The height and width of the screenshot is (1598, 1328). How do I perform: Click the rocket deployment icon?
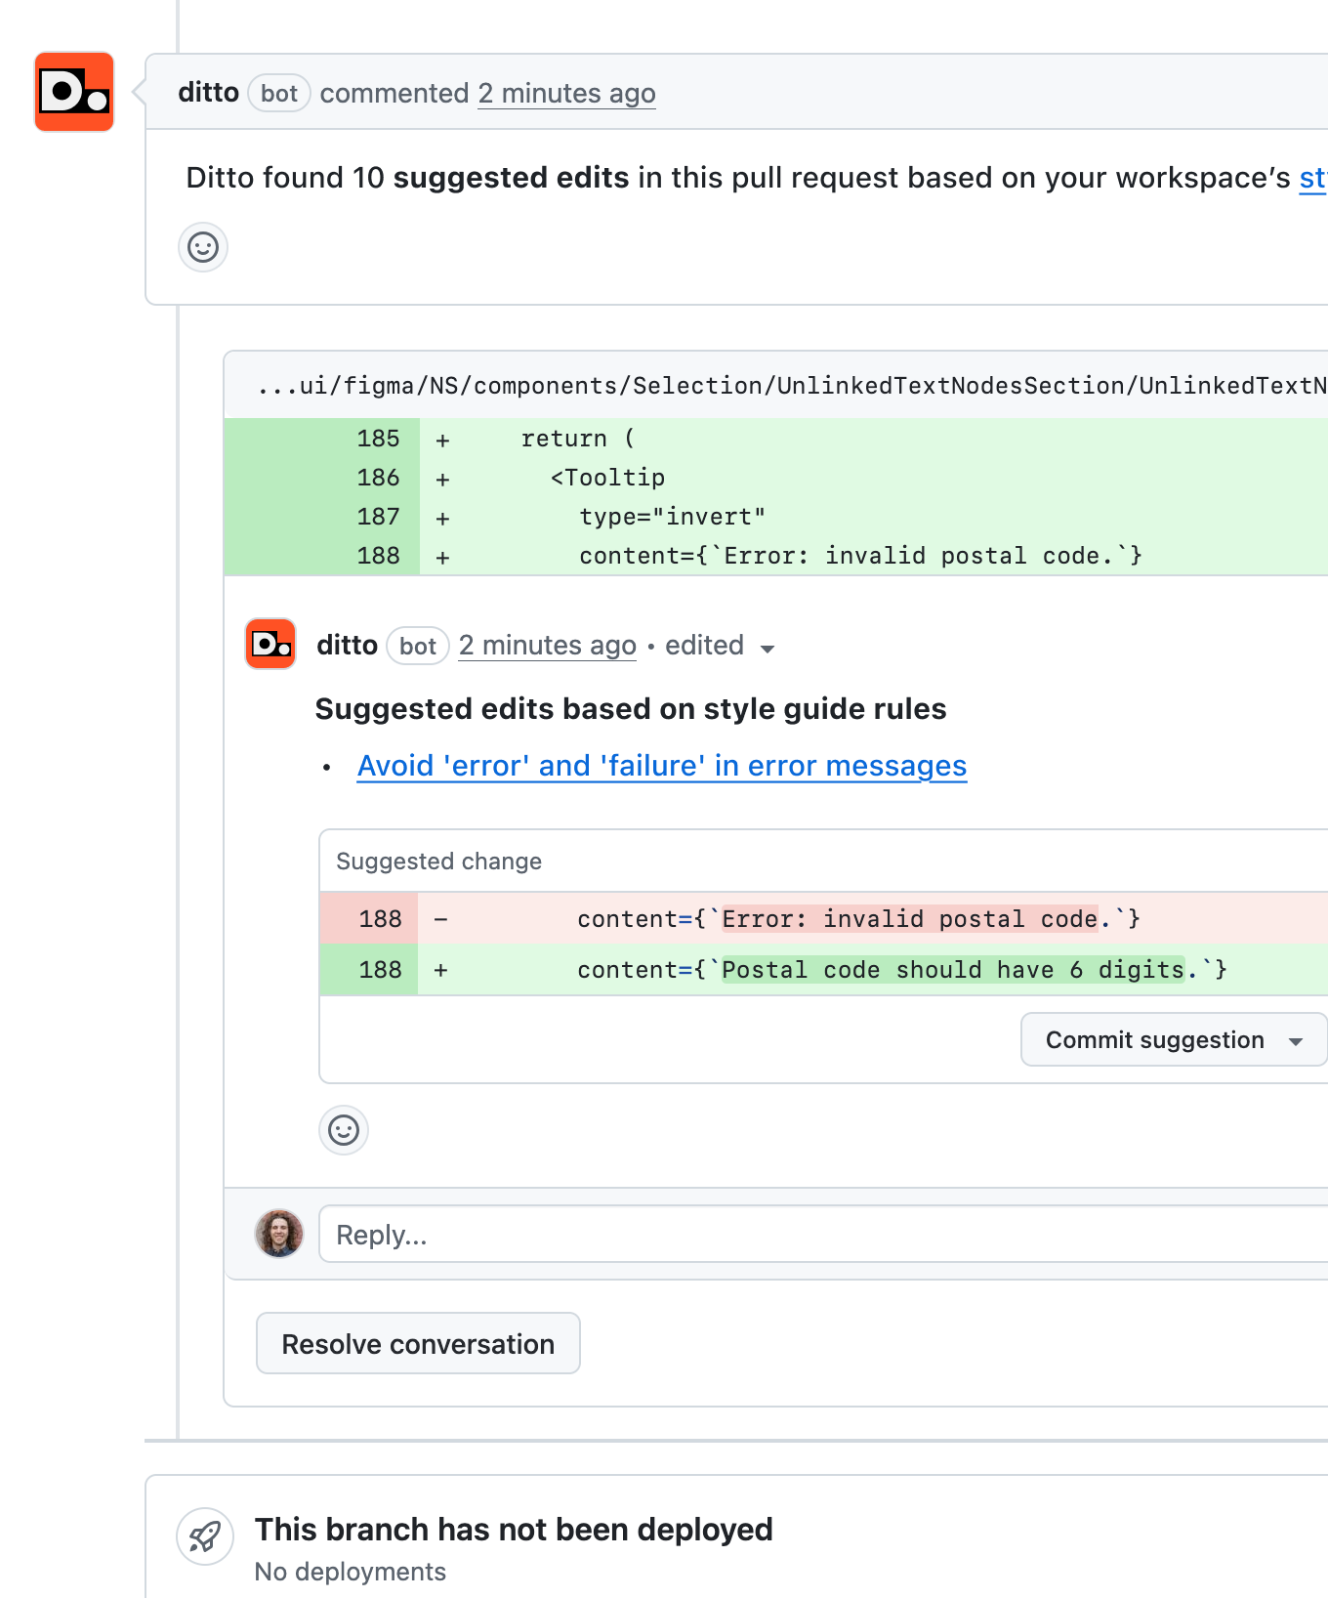[205, 1536]
